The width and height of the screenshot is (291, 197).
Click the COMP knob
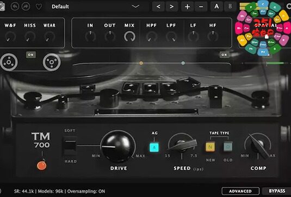point(258,145)
